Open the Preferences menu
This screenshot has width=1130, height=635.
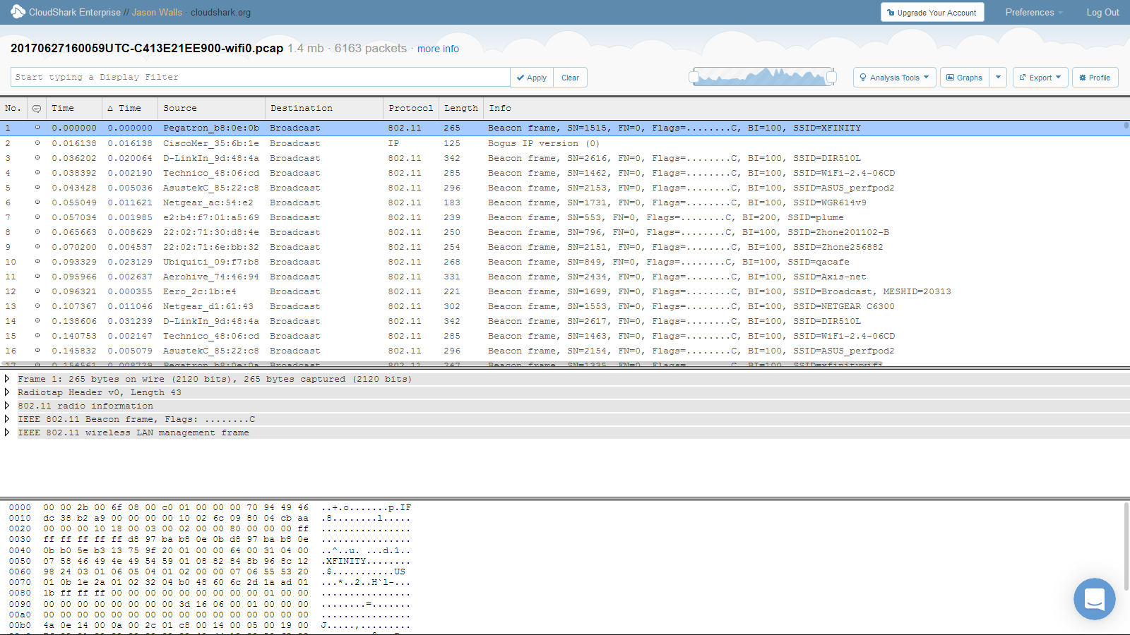[x=1034, y=13]
